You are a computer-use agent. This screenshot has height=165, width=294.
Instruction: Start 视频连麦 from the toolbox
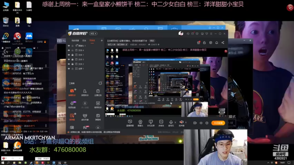[72, 105]
